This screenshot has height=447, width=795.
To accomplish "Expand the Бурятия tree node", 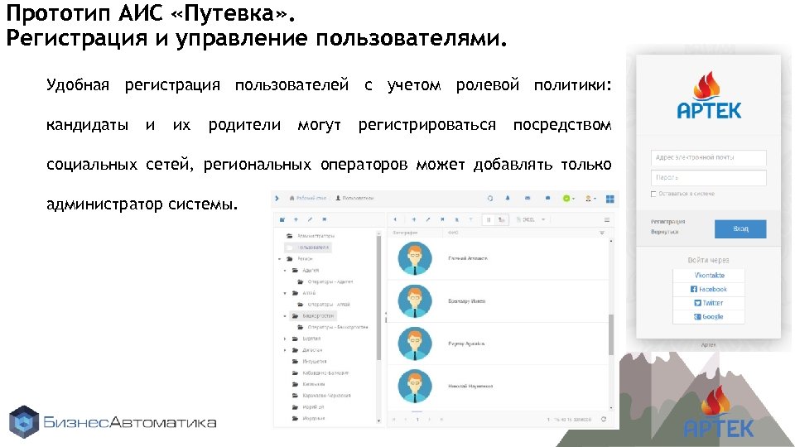I will point(285,339).
